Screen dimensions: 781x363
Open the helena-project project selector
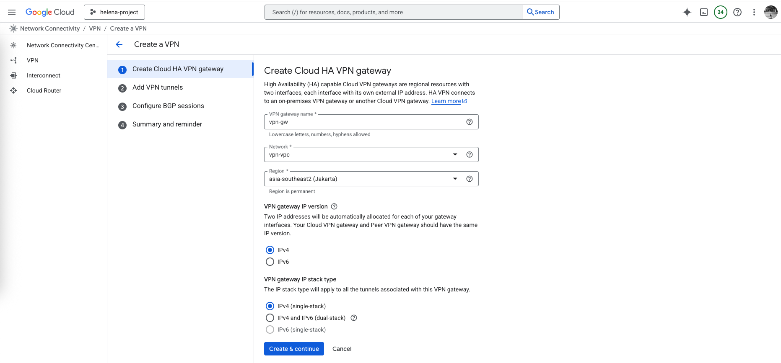114,12
